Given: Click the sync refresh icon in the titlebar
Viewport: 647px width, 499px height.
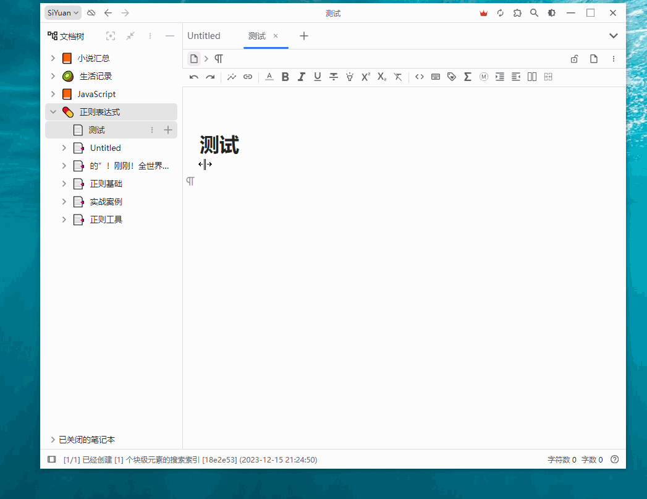Looking at the screenshot, I should (x=500, y=12).
